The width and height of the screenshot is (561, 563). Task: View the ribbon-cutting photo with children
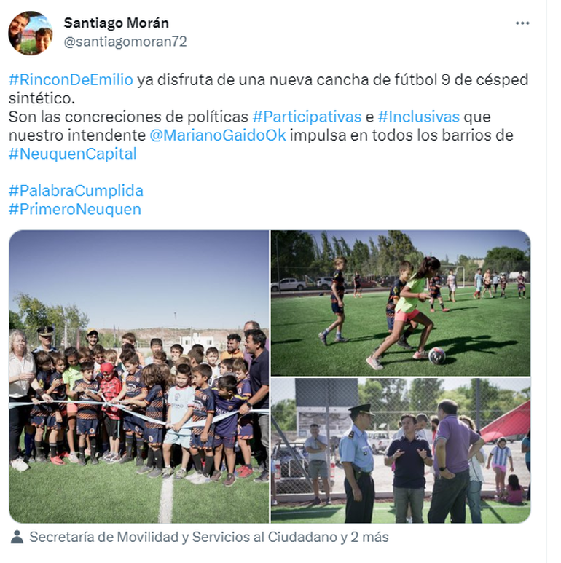tap(139, 377)
